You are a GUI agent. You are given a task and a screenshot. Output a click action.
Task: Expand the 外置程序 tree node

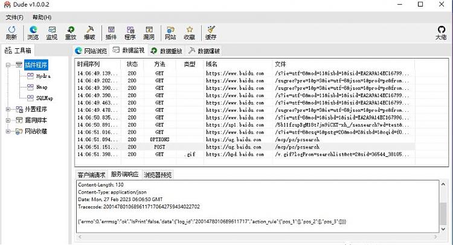point(8,109)
